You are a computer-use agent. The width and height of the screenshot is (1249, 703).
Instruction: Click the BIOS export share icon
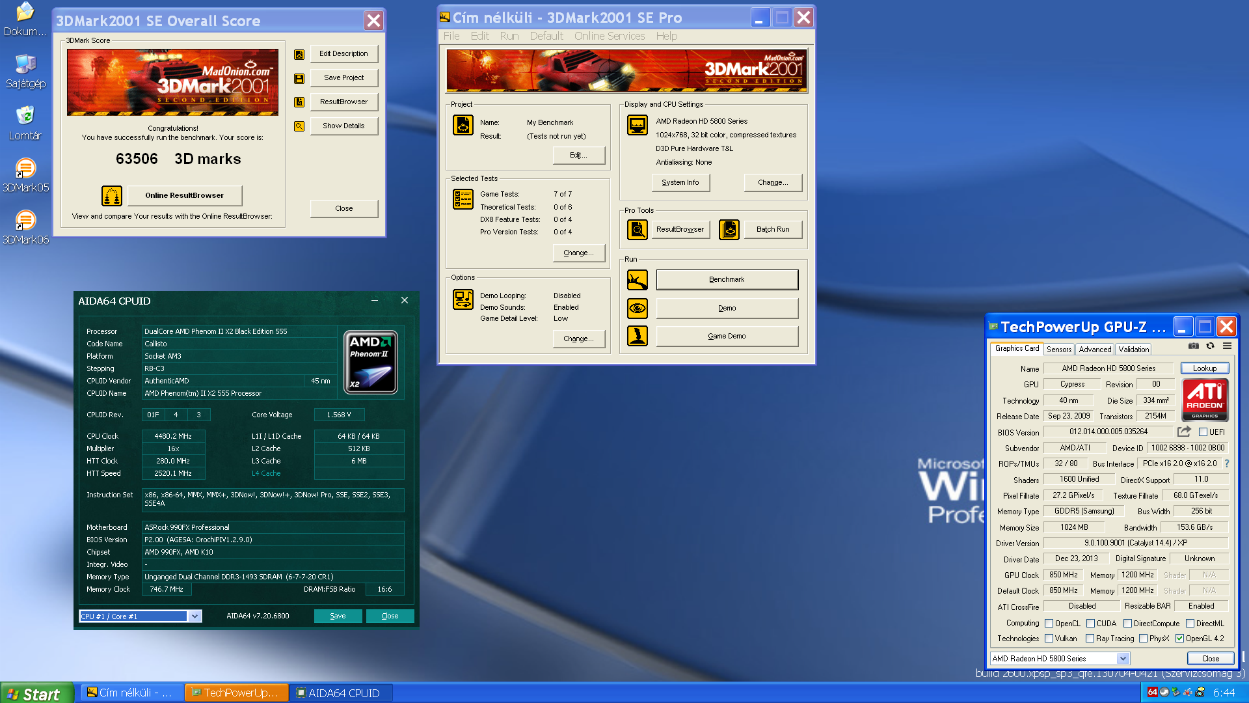pyautogui.click(x=1184, y=432)
